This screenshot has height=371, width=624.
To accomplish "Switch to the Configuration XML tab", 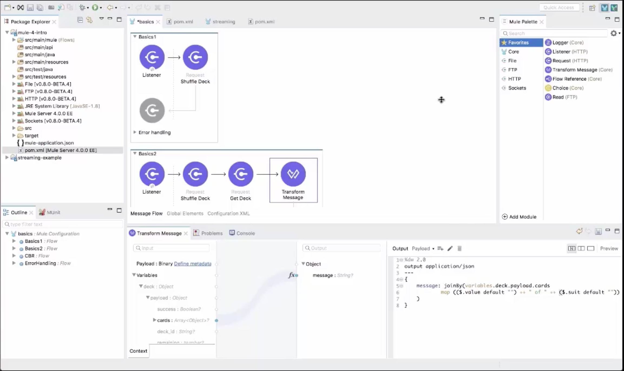I will [228, 213].
